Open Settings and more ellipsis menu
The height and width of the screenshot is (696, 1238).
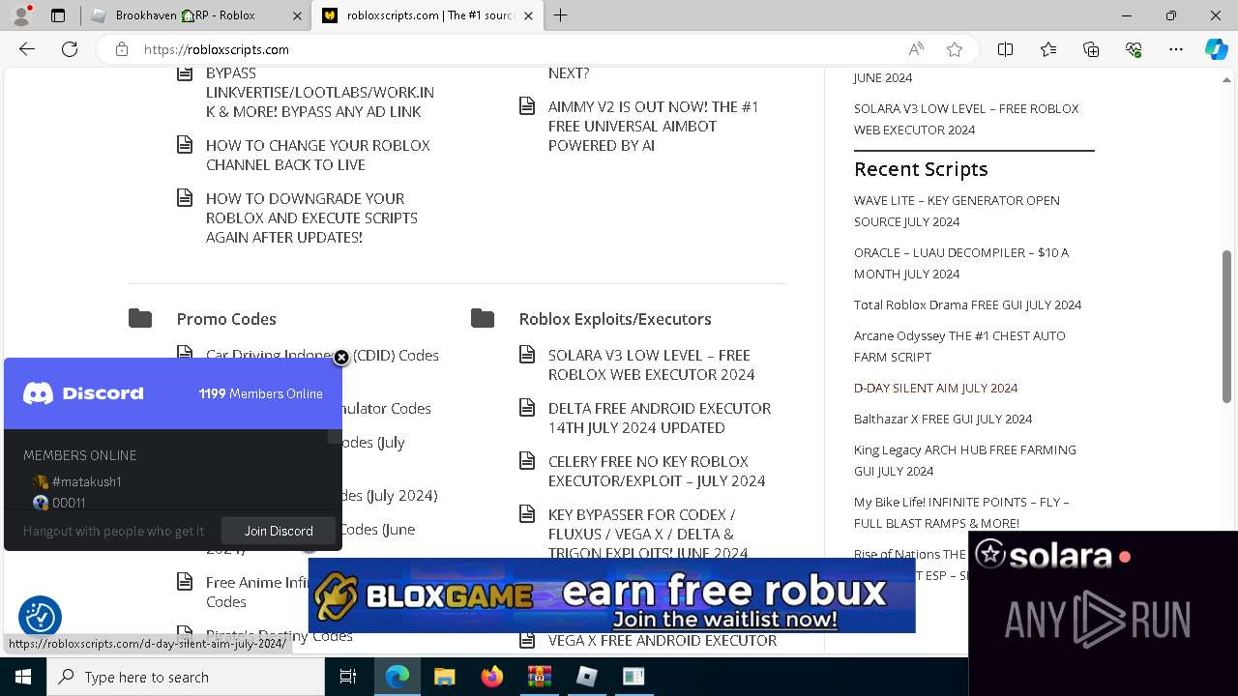[x=1176, y=49]
